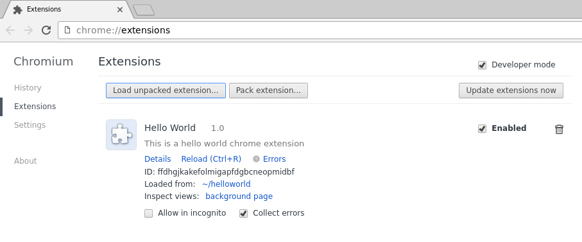Open the About sidebar item
This screenshot has width=582, height=242.
(x=25, y=160)
